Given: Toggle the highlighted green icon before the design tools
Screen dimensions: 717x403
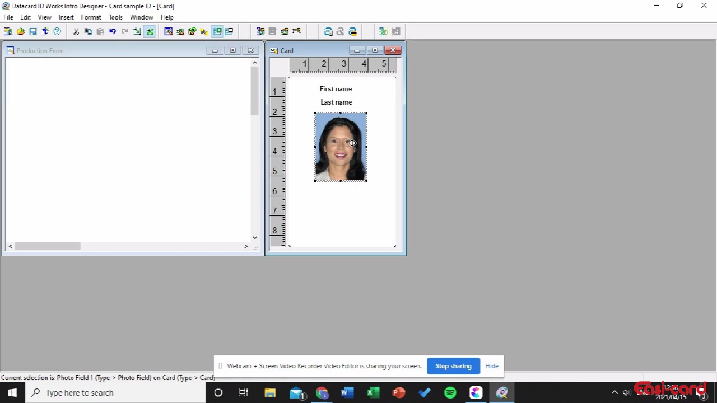Looking at the screenshot, I should tap(150, 31).
